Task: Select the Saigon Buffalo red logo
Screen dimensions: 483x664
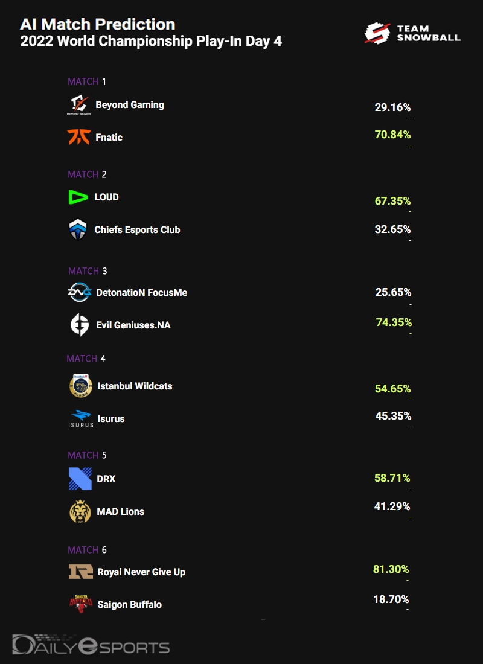Action: (x=80, y=604)
